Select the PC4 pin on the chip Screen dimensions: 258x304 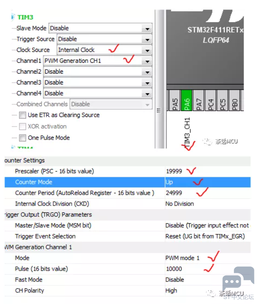[211, 100]
